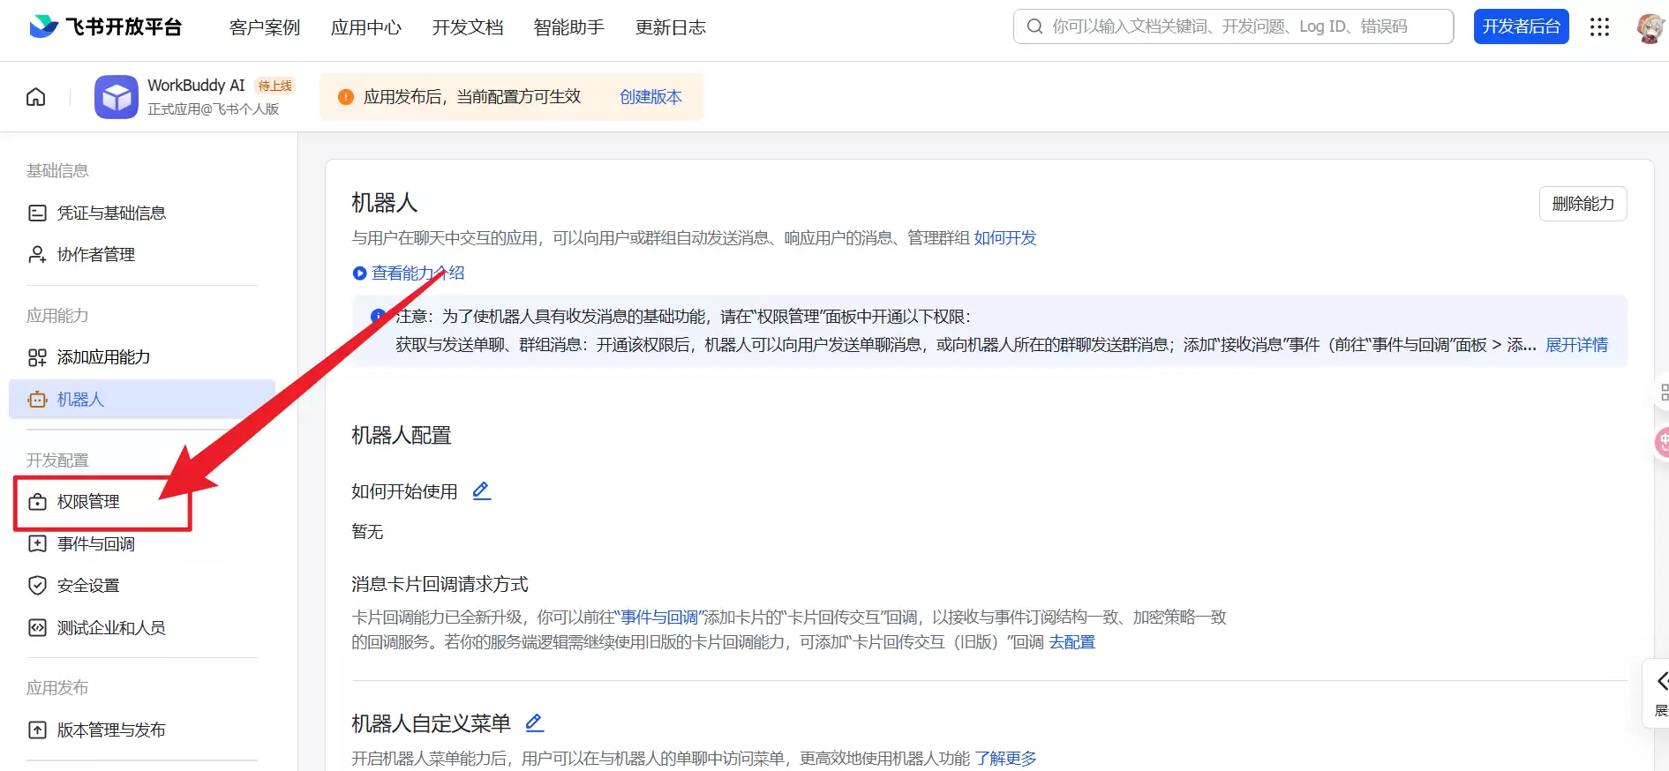Click the 查看能力介绍 link
The height and width of the screenshot is (771, 1669).
(418, 273)
